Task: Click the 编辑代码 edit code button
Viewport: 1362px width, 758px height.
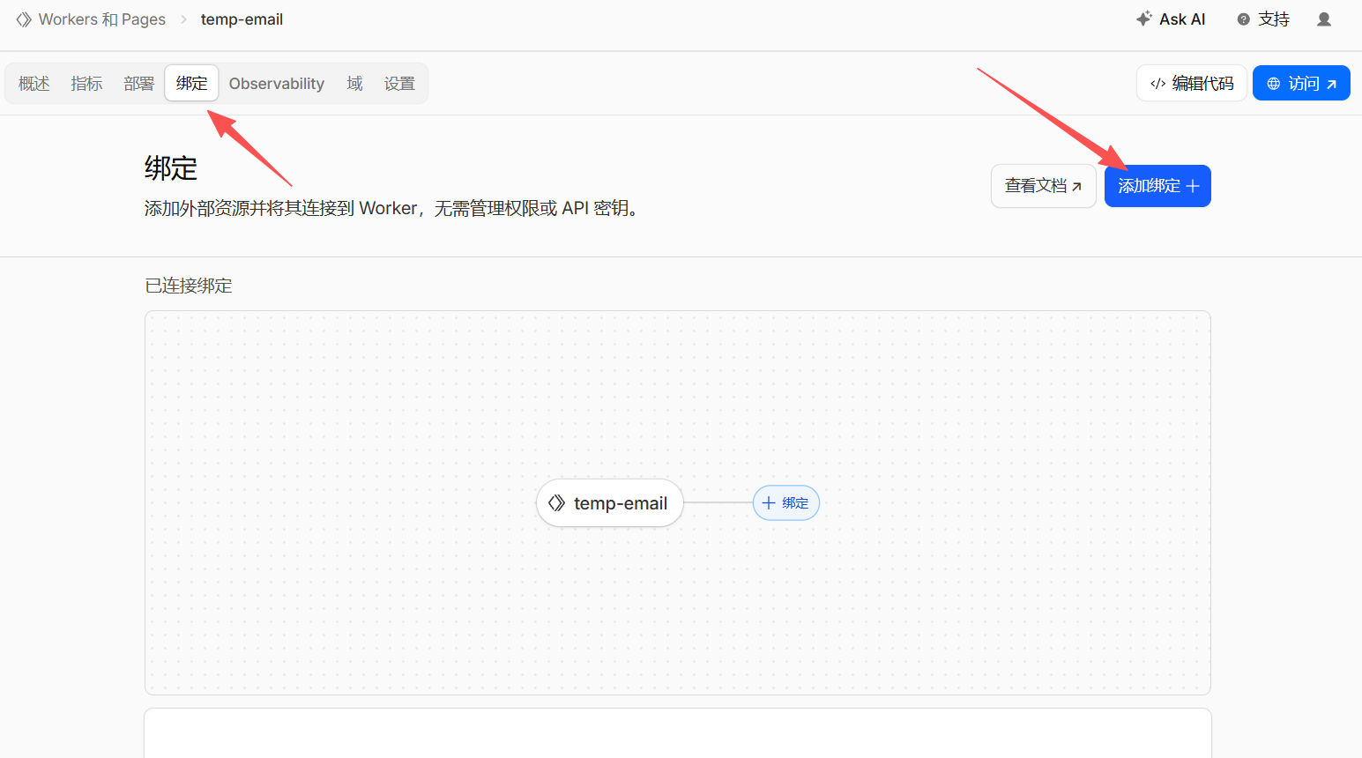Action: click(x=1192, y=83)
